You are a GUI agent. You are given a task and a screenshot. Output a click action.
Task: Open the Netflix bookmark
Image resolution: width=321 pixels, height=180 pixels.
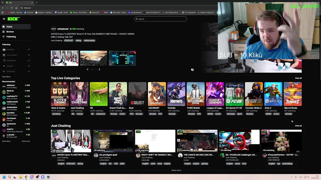pyautogui.click(x=105, y=12)
